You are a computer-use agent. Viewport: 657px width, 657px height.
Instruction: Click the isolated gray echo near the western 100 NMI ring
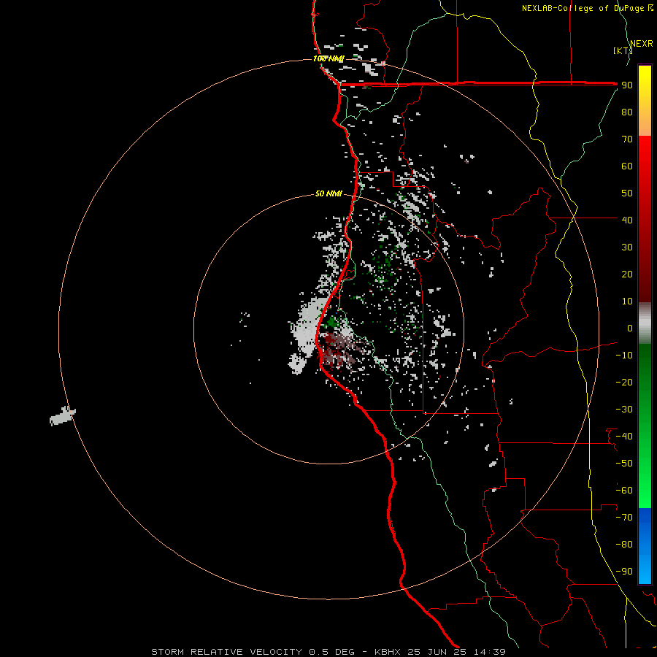(x=63, y=416)
